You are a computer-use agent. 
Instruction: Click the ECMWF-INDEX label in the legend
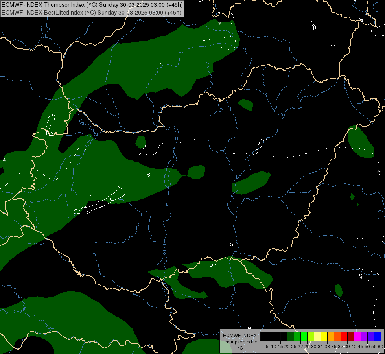[240, 336]
